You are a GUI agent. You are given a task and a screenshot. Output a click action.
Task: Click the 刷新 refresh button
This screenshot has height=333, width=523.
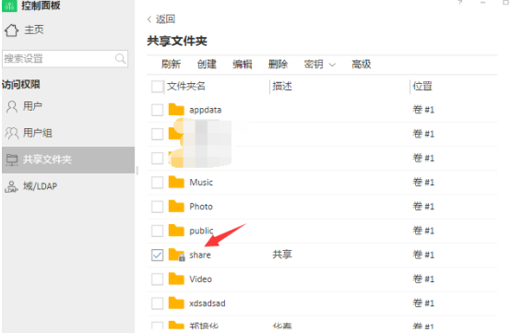tap(172, 64)
